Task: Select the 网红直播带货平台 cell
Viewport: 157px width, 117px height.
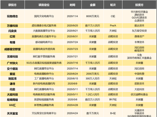Action: coord(44,69)
